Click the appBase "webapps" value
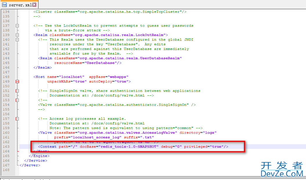Image resolution: width=306 pixels, height=180 pixels. point(118,77)
